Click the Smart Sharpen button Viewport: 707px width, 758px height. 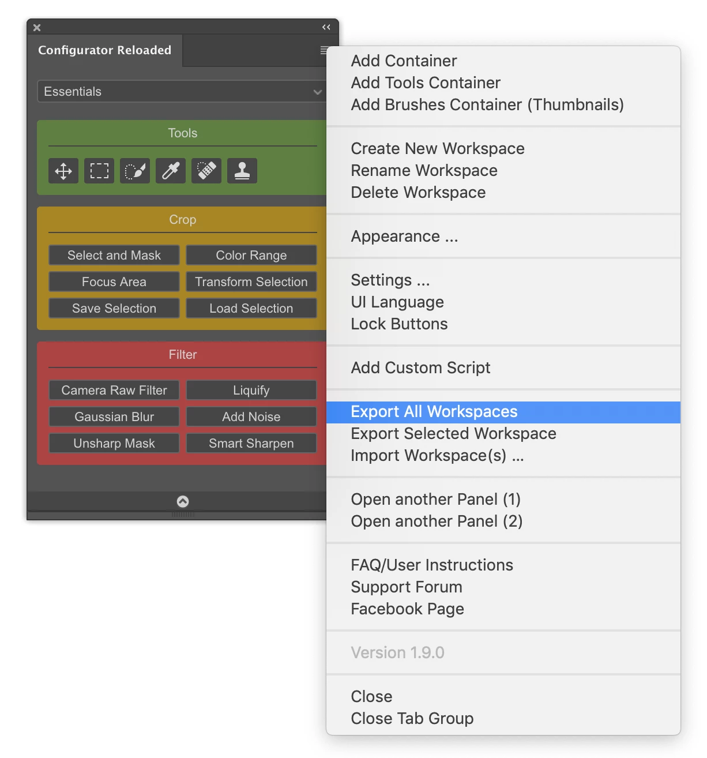pyautogui.click(x=251, y=443)
